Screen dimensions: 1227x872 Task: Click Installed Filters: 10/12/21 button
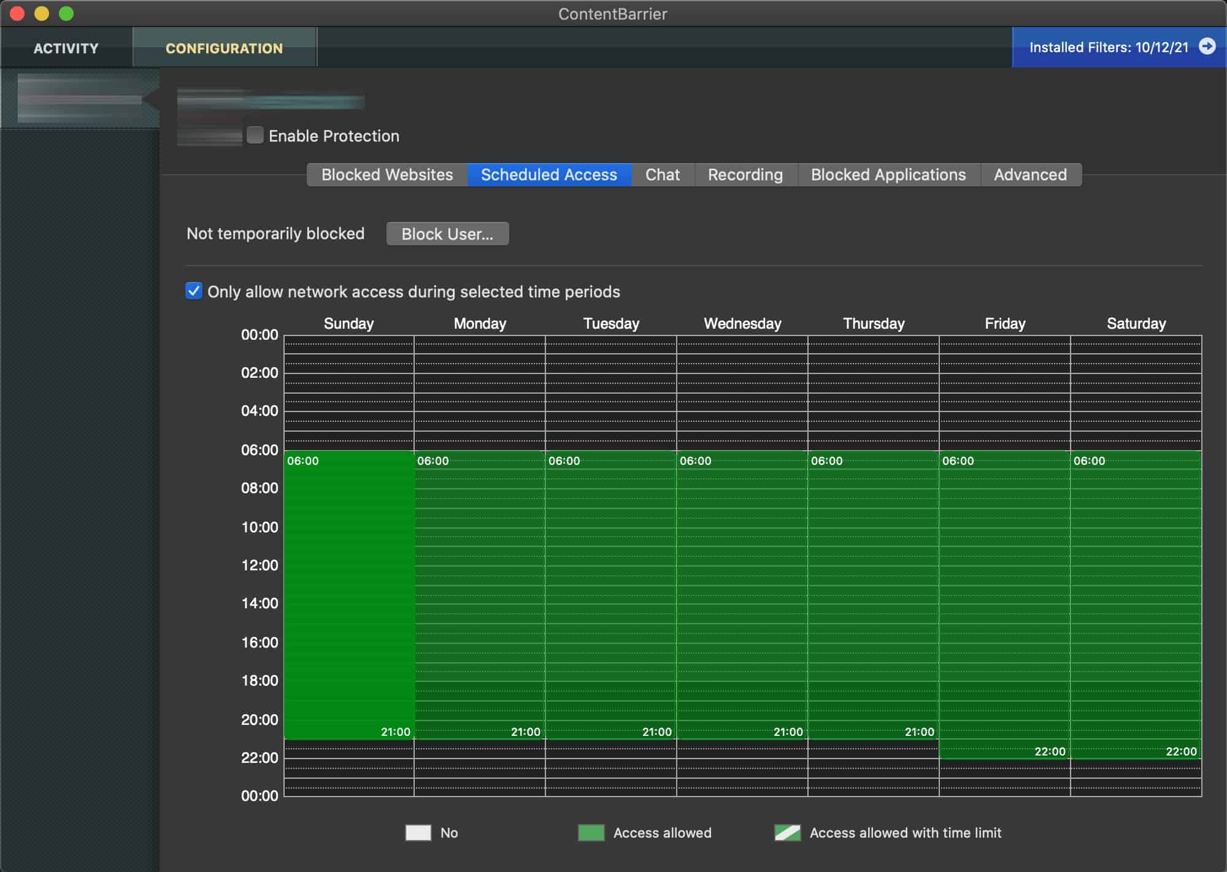[1119, 47]
